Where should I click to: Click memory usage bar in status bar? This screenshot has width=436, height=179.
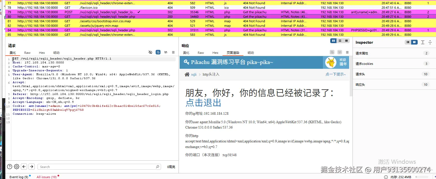[x=422, y=177]
